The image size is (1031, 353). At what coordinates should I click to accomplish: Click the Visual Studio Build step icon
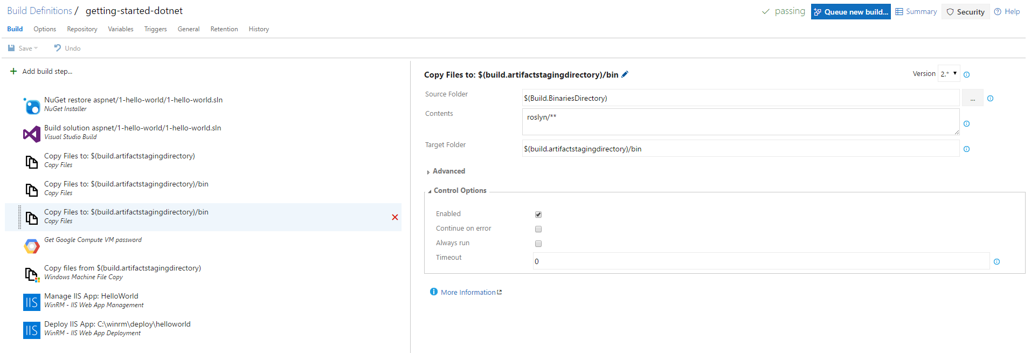tap(32, 134)
